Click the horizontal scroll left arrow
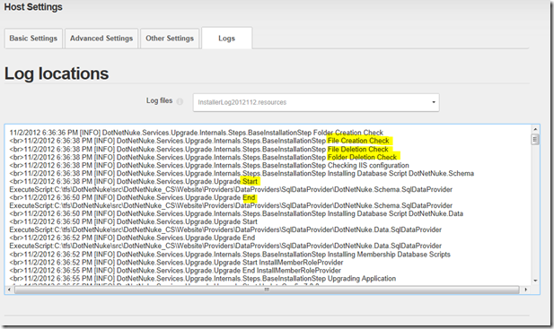Viewport: 554px width, 329px height. pyautogui.click(x=9, y=290)
